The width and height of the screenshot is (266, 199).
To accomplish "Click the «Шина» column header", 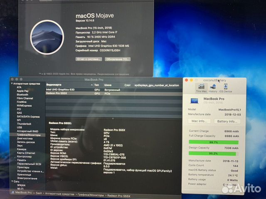I will coord(108,85).
